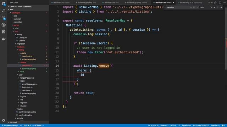Toggle match case in find widget

pos(191,7)
